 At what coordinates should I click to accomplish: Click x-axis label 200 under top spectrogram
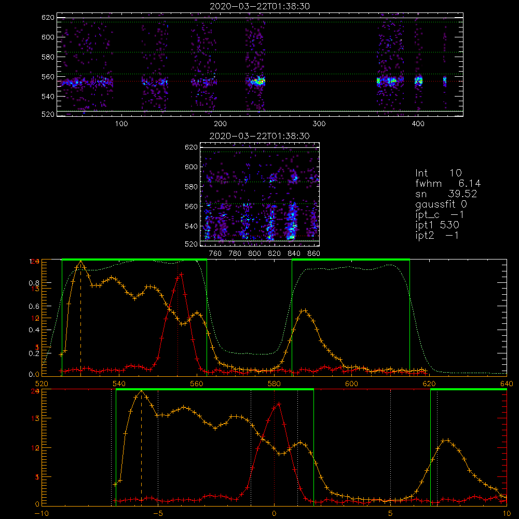[x=220, y=124]
